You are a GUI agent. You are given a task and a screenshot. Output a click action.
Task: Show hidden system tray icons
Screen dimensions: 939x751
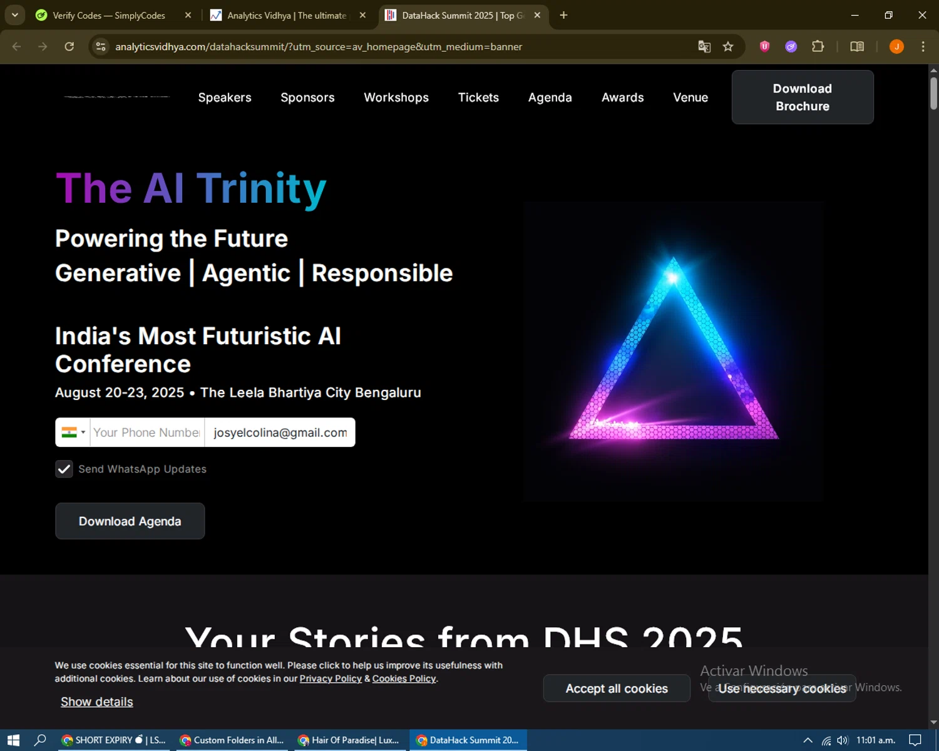(x=808, y=740)
